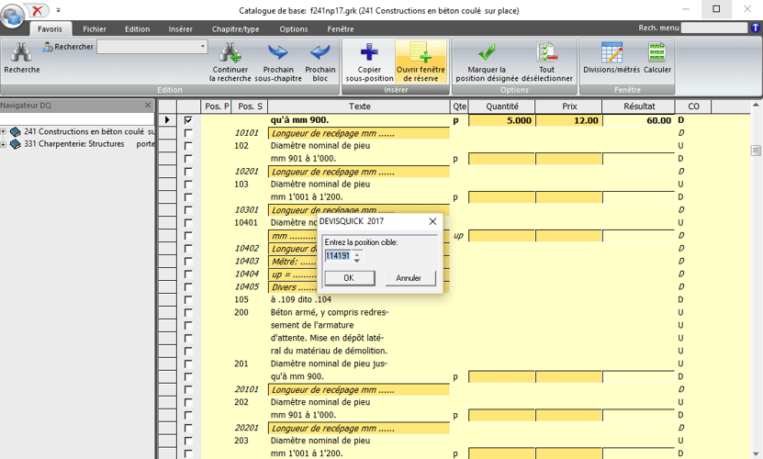Check the checkbox for row 20101
The height and width of the screenshot is (459, 763).
188,389
